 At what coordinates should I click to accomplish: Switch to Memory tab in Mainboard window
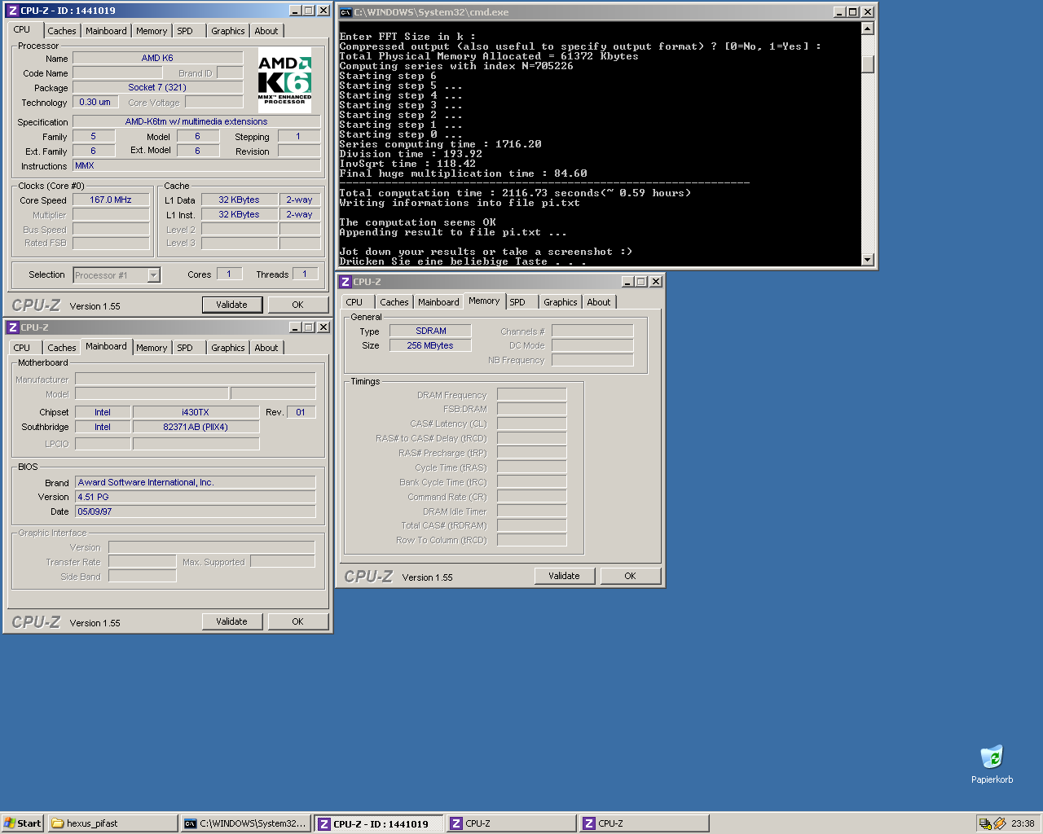(152, 348)
